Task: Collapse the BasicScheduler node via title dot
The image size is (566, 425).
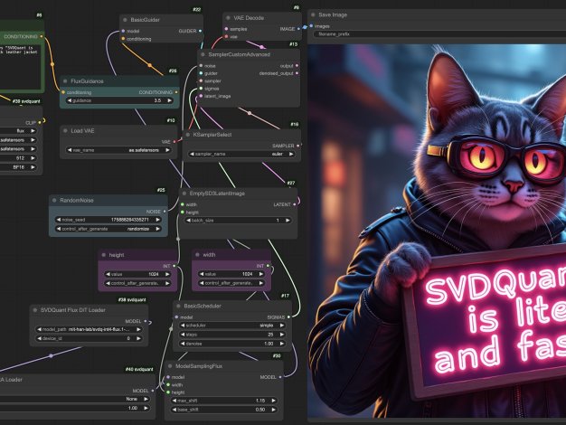Action: pyautogui.click(x=178, y=306)
